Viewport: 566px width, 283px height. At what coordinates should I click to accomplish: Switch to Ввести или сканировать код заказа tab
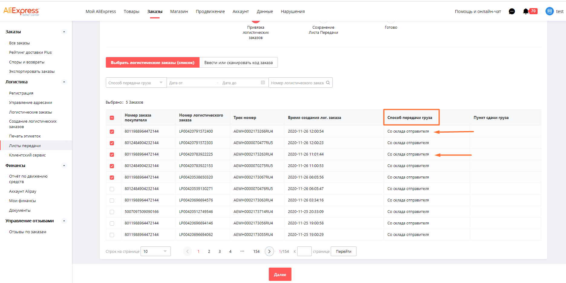pyautogui.click(x=239, y=63)
